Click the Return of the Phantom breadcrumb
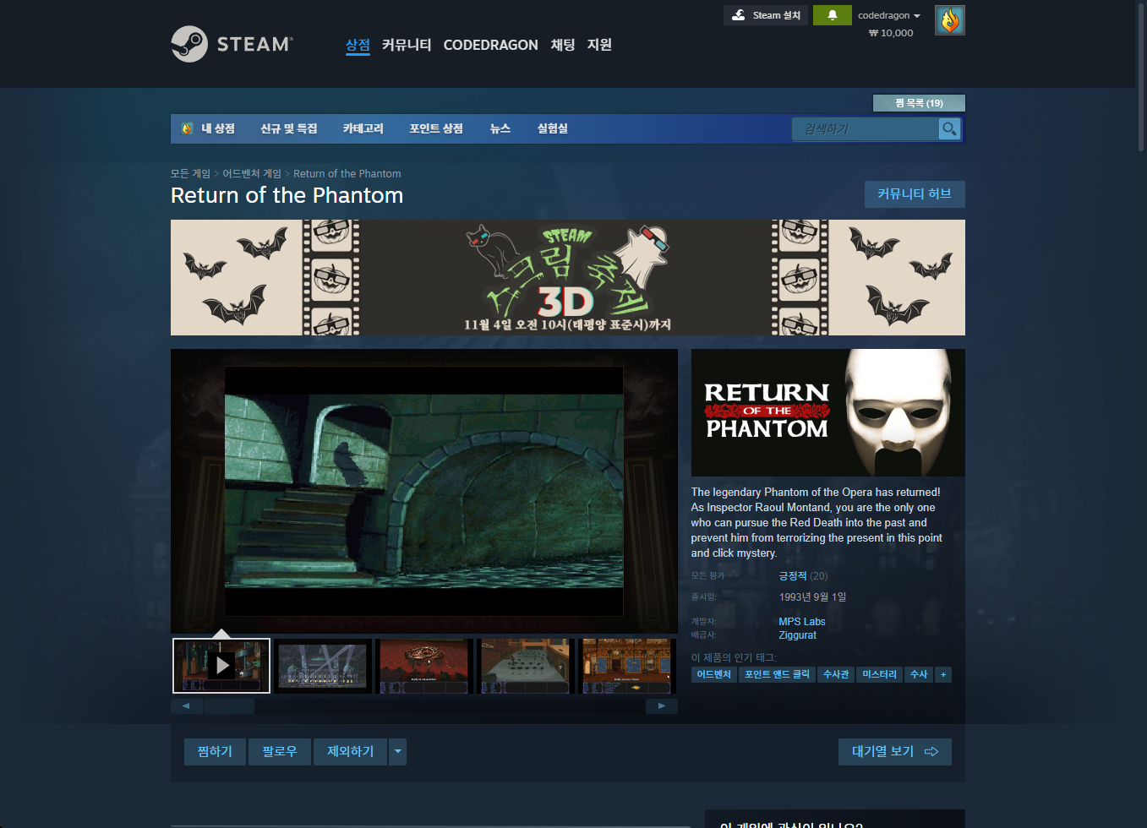Screen dimensions: 1147x828 tap(347, 173)
